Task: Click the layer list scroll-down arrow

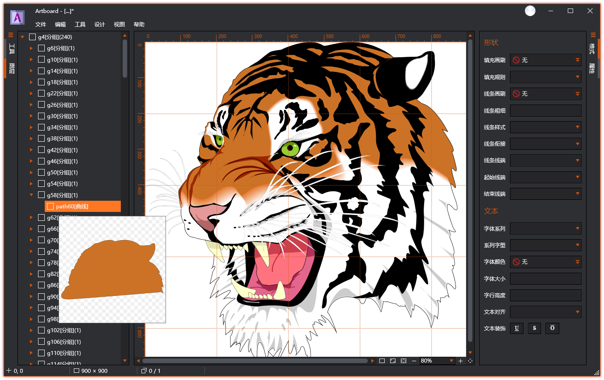Action: 125,360
